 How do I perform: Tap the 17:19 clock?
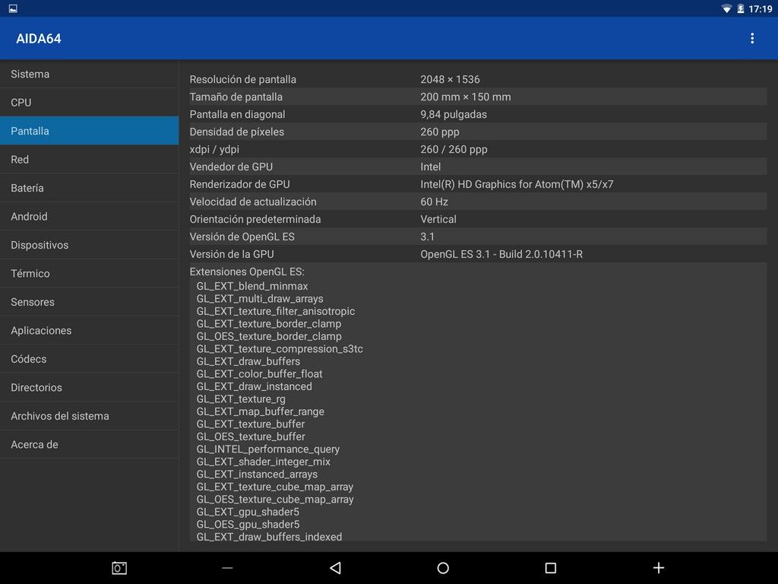(x=760, y=9)
